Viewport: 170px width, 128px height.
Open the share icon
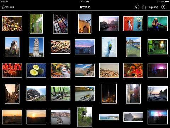click(x=144, y=7)
